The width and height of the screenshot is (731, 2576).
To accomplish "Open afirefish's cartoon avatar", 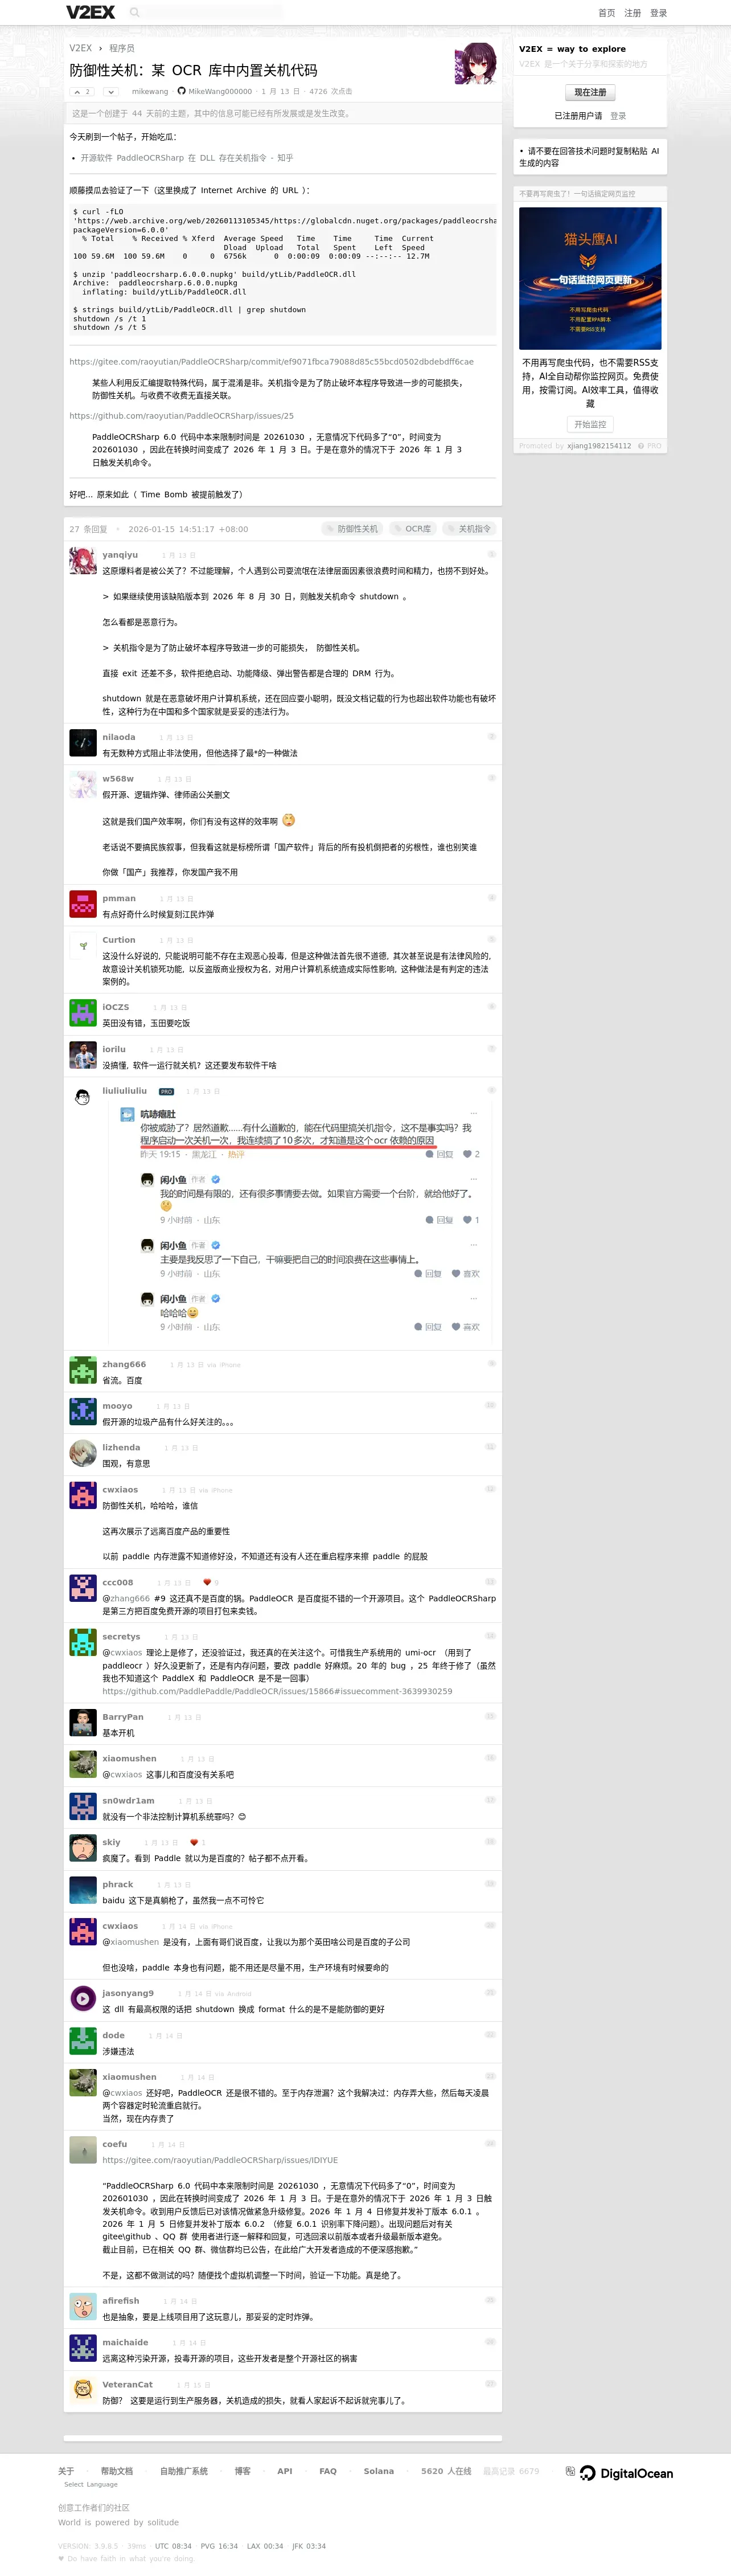I will click(x=82, y=2306).
